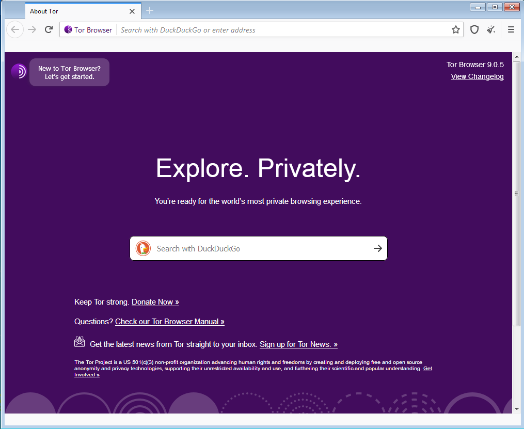Click Sign up for Tor News link
524x429 pixels.
[x=298, y=344]
